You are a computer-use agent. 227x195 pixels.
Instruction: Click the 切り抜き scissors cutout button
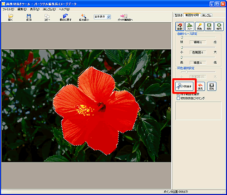[184, 86]
